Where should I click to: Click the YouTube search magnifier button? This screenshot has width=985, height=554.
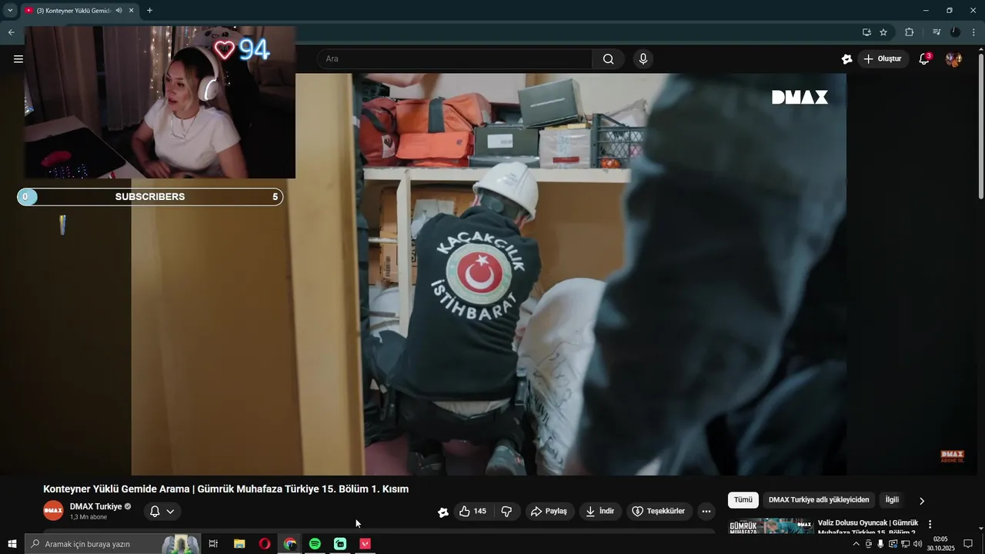pos(608,59)
